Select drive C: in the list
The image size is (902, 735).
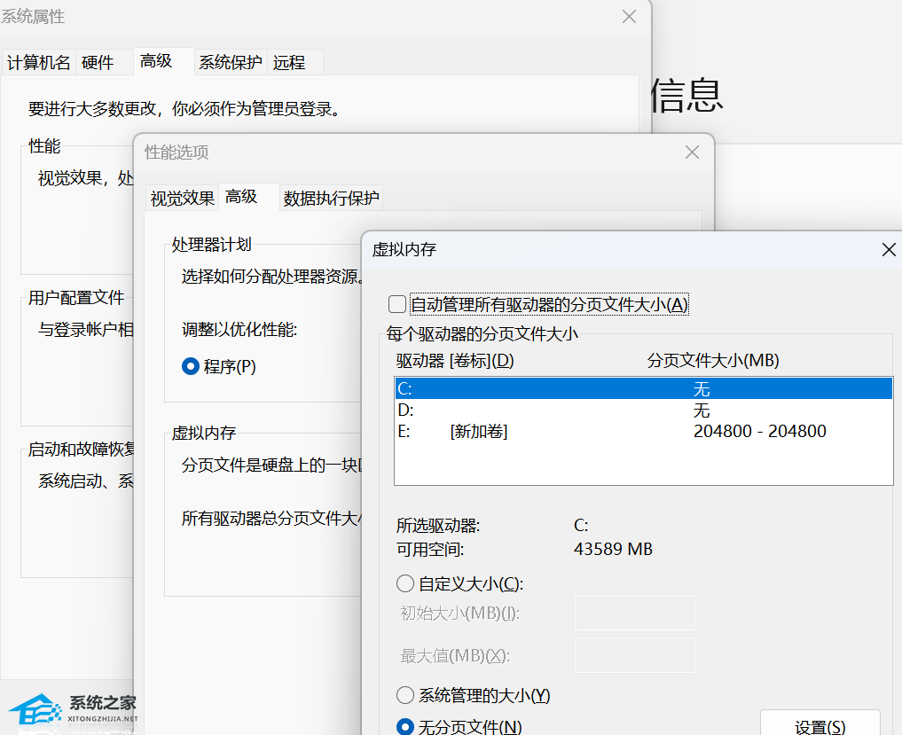(x=643, y=388)
